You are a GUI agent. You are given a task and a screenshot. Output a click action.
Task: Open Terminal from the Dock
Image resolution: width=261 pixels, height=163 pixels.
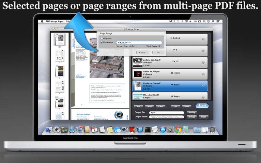[x=147, y=129]
